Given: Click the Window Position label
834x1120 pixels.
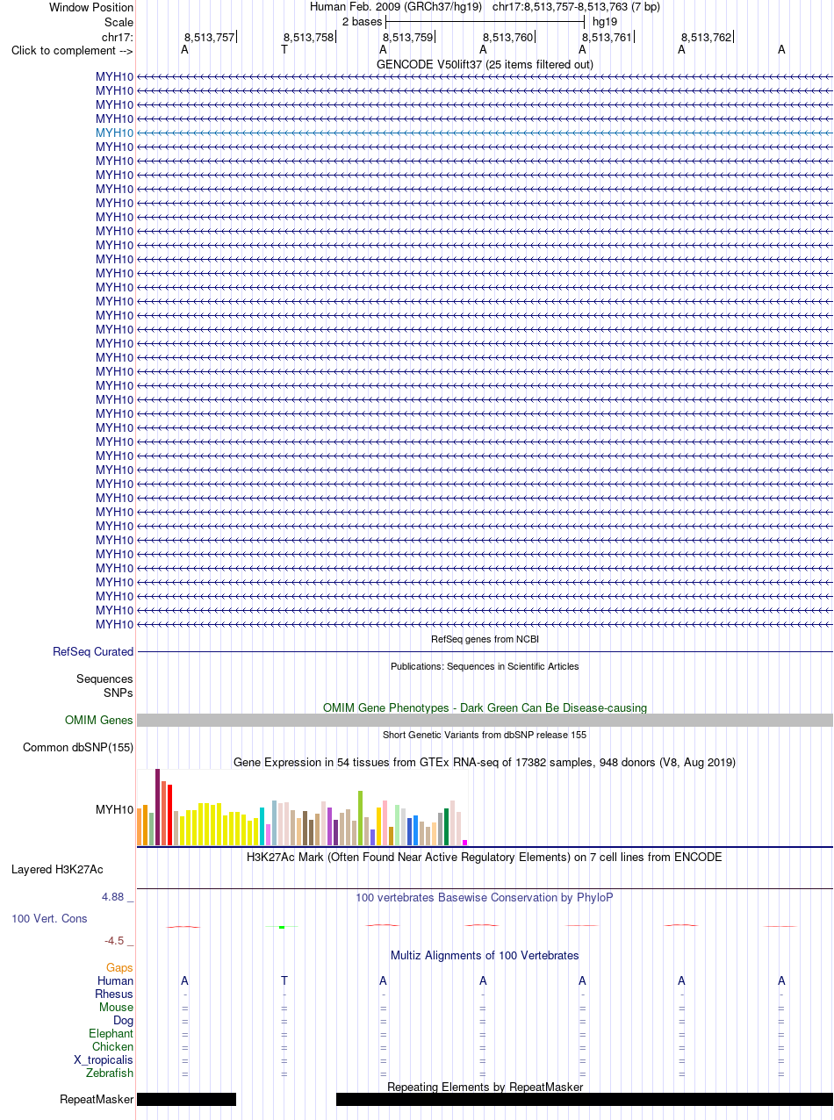Looking at the screenshot, I should pos(91,7).
